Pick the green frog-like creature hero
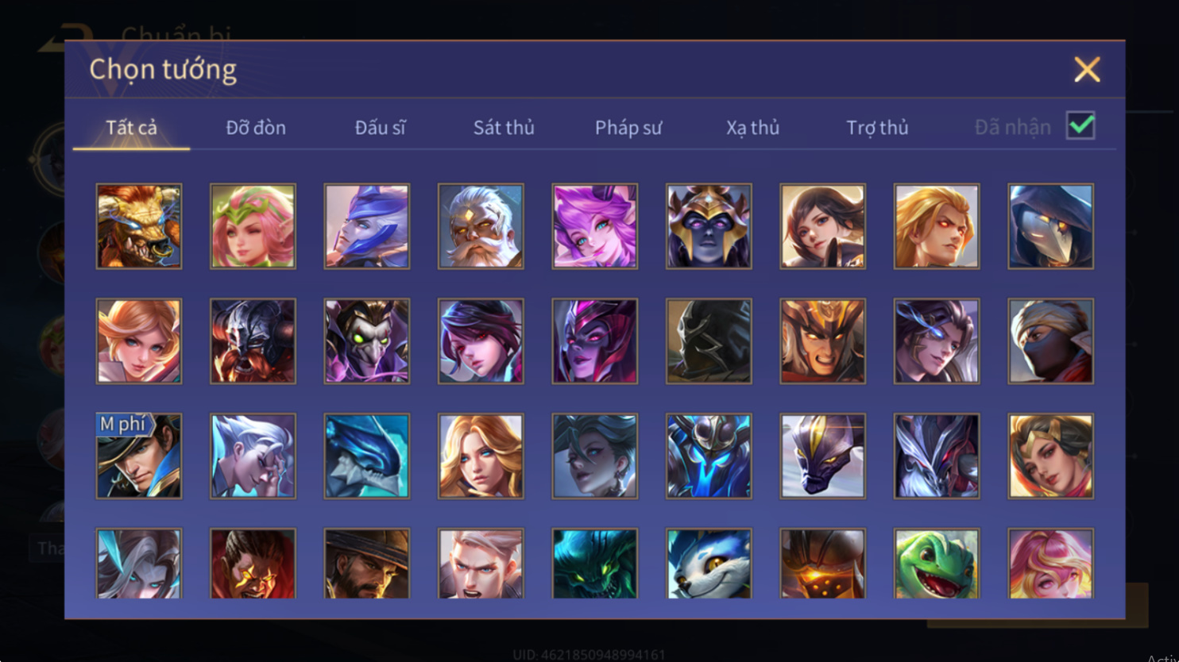Screen dimensions: 1179x662 pyautogui.click(x=937, y=564)
